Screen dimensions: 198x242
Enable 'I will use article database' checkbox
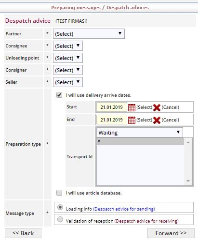click(59, 193)
